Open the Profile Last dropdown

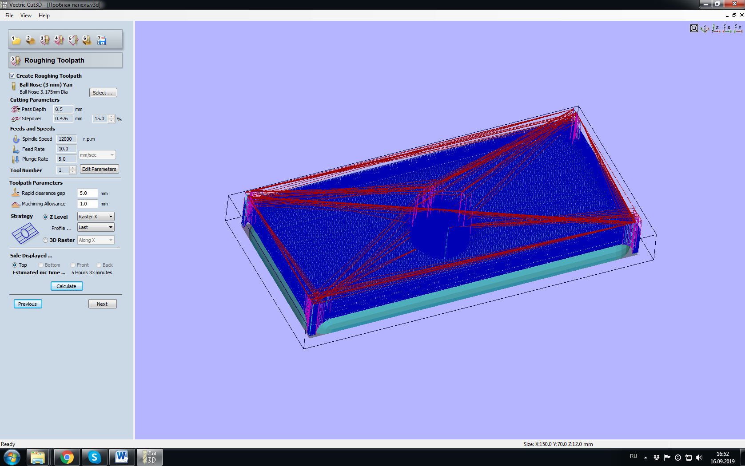point(96,227)
